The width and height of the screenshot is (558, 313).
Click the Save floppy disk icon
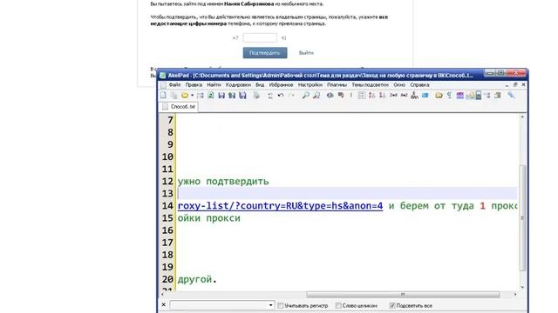[221, 96]
